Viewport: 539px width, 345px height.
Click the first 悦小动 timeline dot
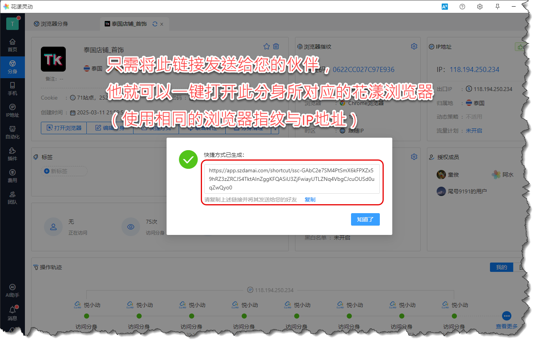(x=86, y=316)
